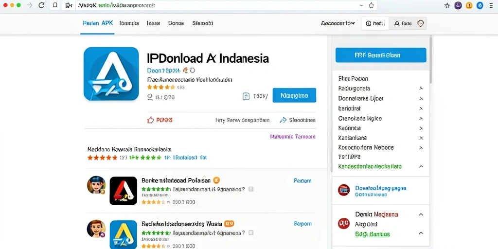Open the large blue A app icon
The height and width of the screenshot is (249, 498).
coord(111,74)
